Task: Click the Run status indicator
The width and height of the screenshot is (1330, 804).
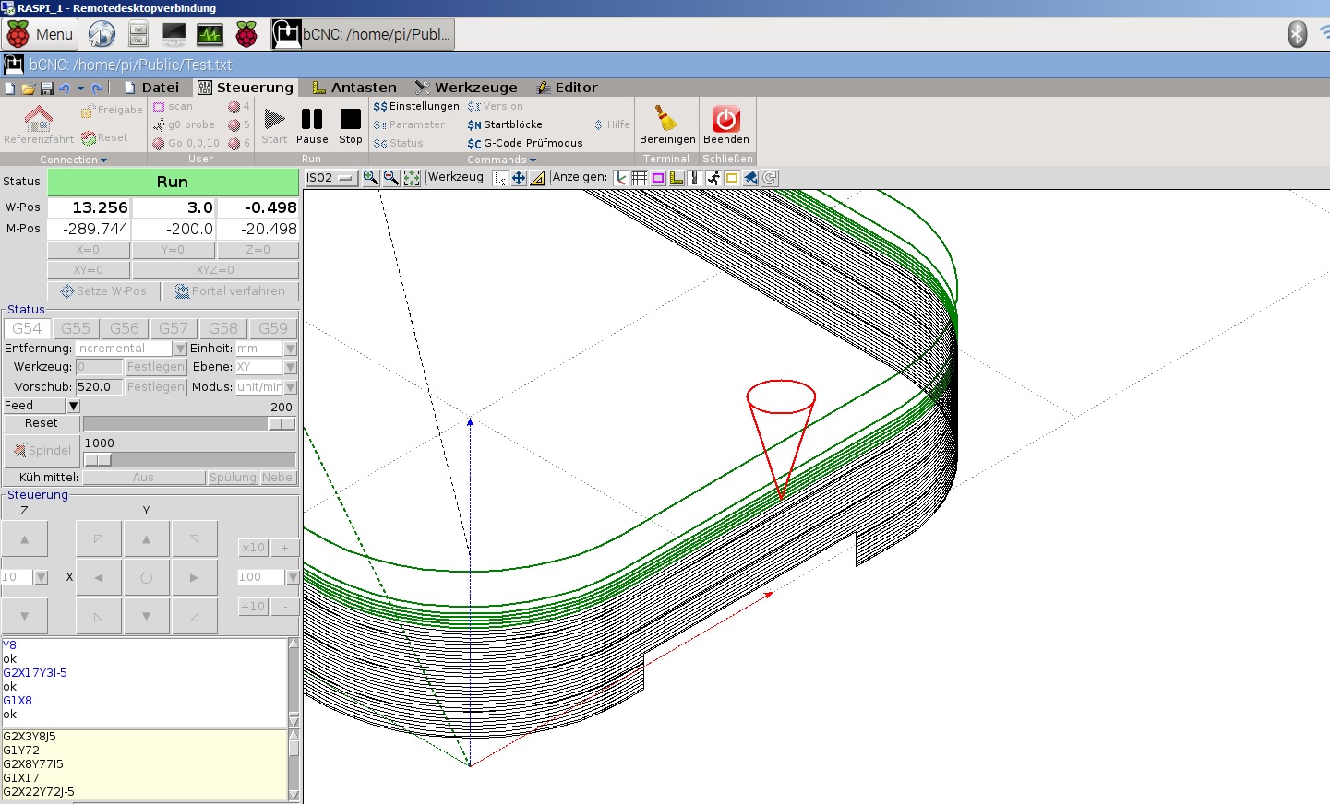Action: point(173,182)
